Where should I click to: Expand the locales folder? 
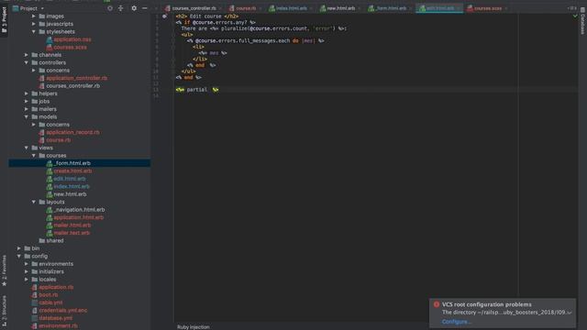point(27,280)
